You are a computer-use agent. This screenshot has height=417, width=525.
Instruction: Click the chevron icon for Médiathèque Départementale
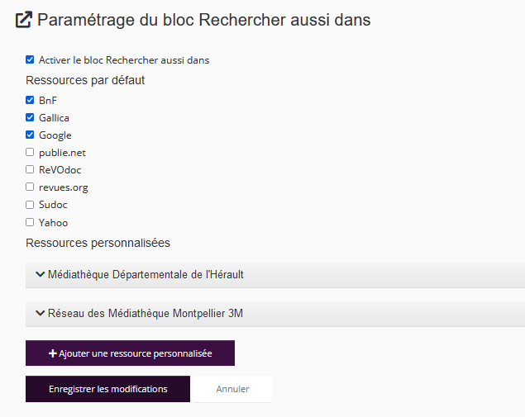click(x=40, y=274)
